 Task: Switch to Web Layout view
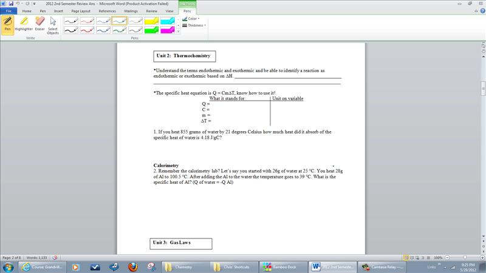click(417, 257)
